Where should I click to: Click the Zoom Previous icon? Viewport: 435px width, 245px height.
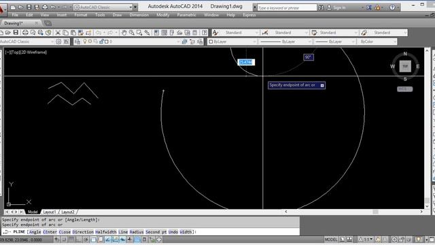click(147, 33)
